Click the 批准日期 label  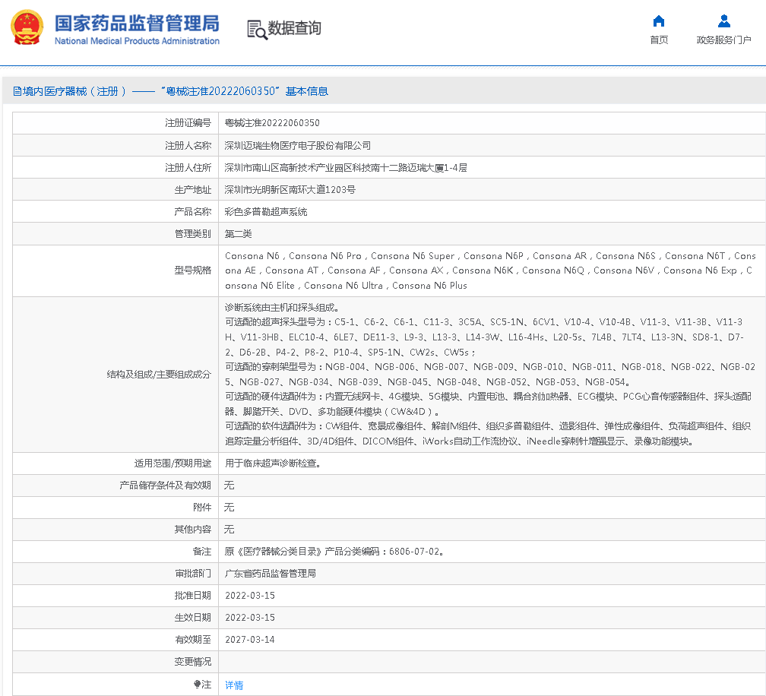[193, 596]
